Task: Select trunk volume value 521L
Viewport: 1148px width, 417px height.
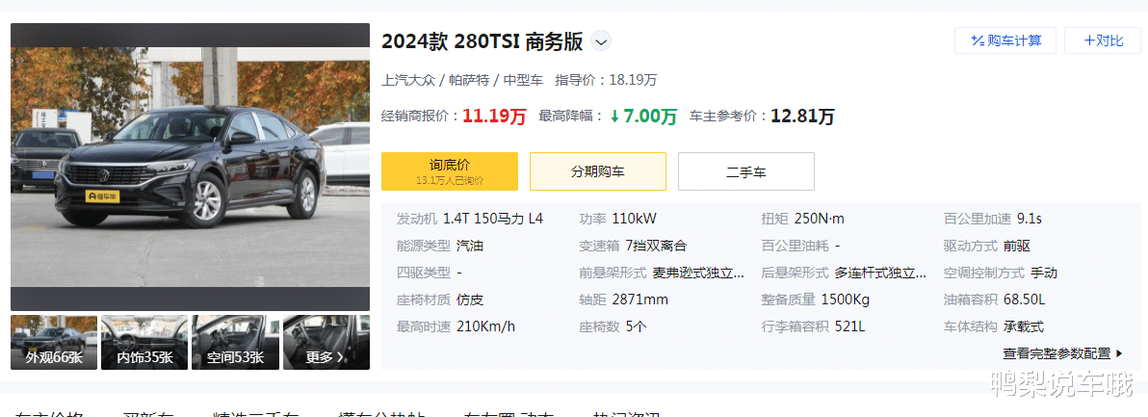Action: (850, 327)
